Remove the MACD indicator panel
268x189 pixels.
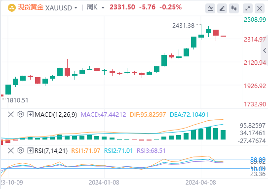[11, 114]
